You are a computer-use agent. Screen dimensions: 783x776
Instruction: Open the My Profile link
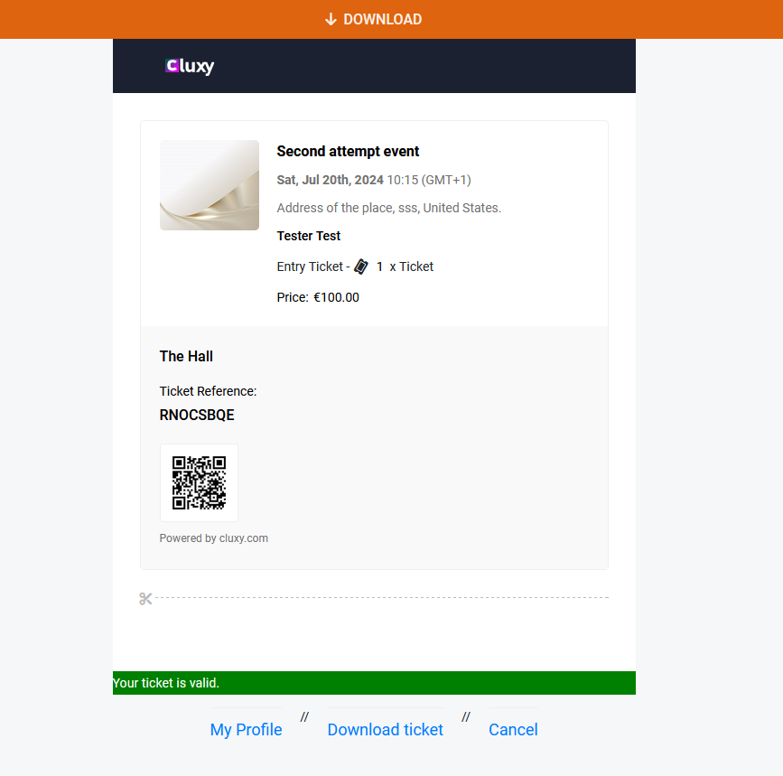pos(246,729)
